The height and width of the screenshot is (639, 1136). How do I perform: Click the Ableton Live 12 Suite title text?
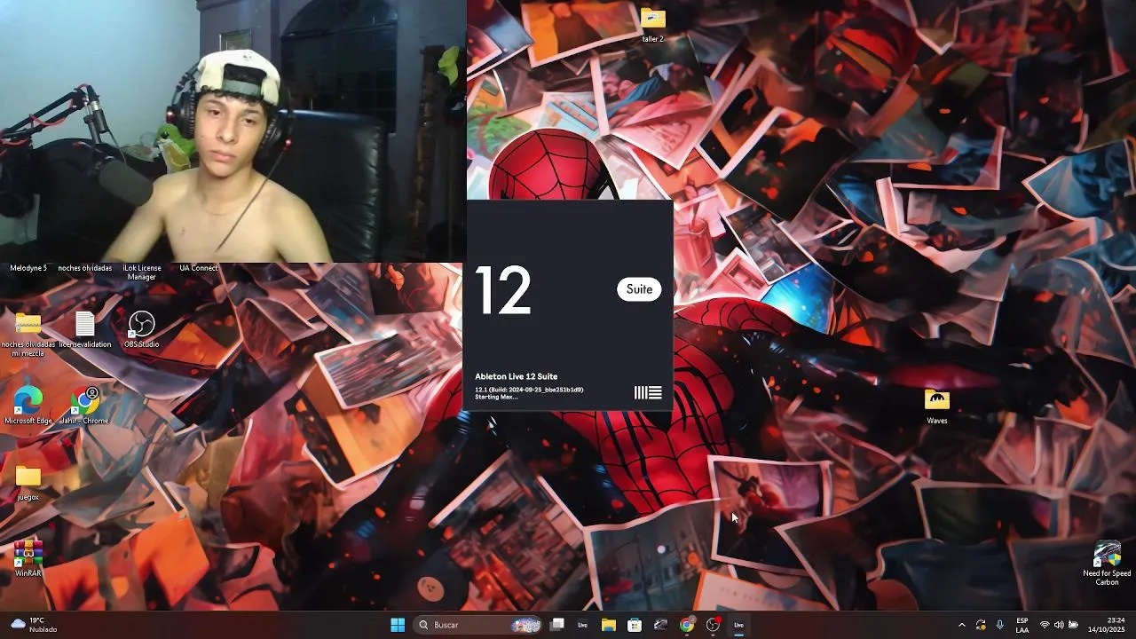point(517,376)
